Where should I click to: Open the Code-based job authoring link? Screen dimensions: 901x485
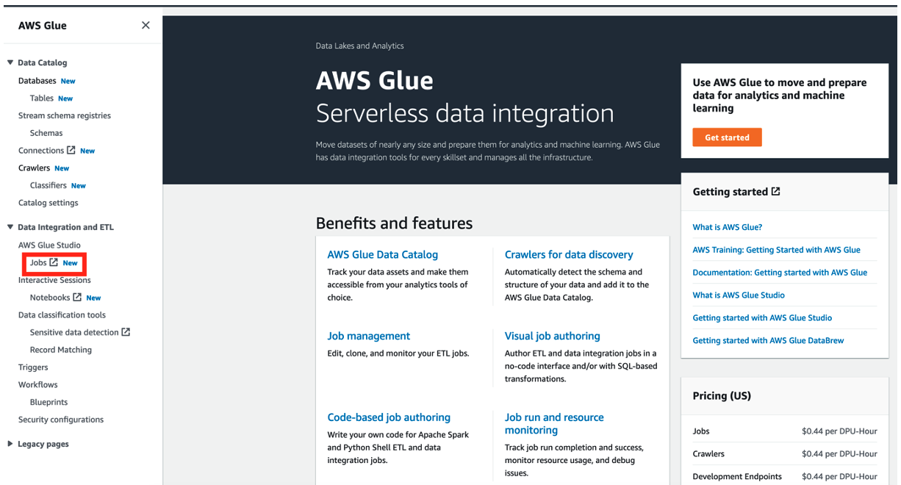click(389, 417)
